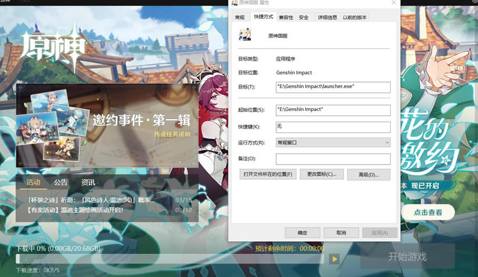Open the 安全 tab in properties

303,17
